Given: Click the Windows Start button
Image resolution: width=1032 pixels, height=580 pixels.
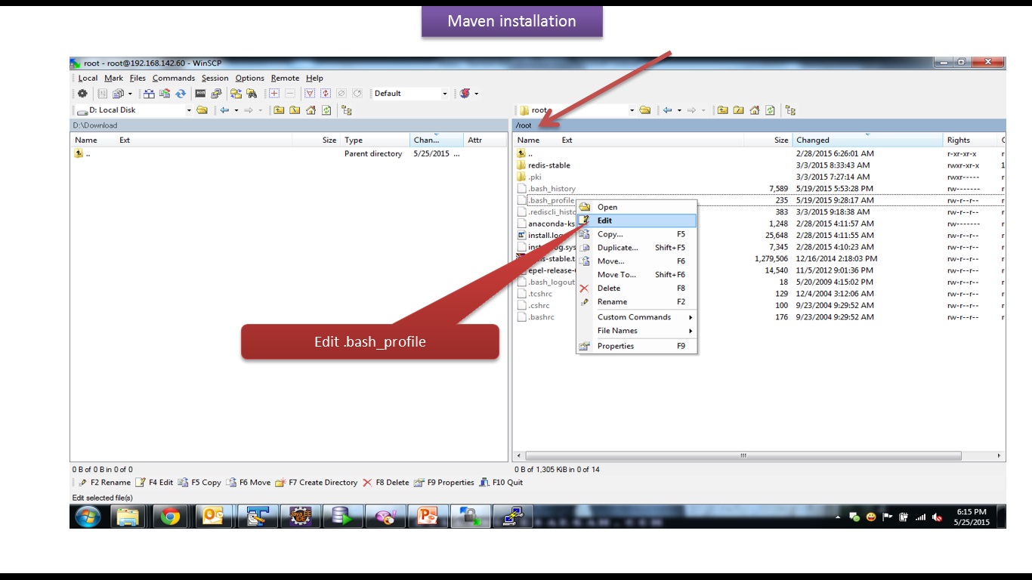Looking at the screenshot, I should (x=88, y=517).
